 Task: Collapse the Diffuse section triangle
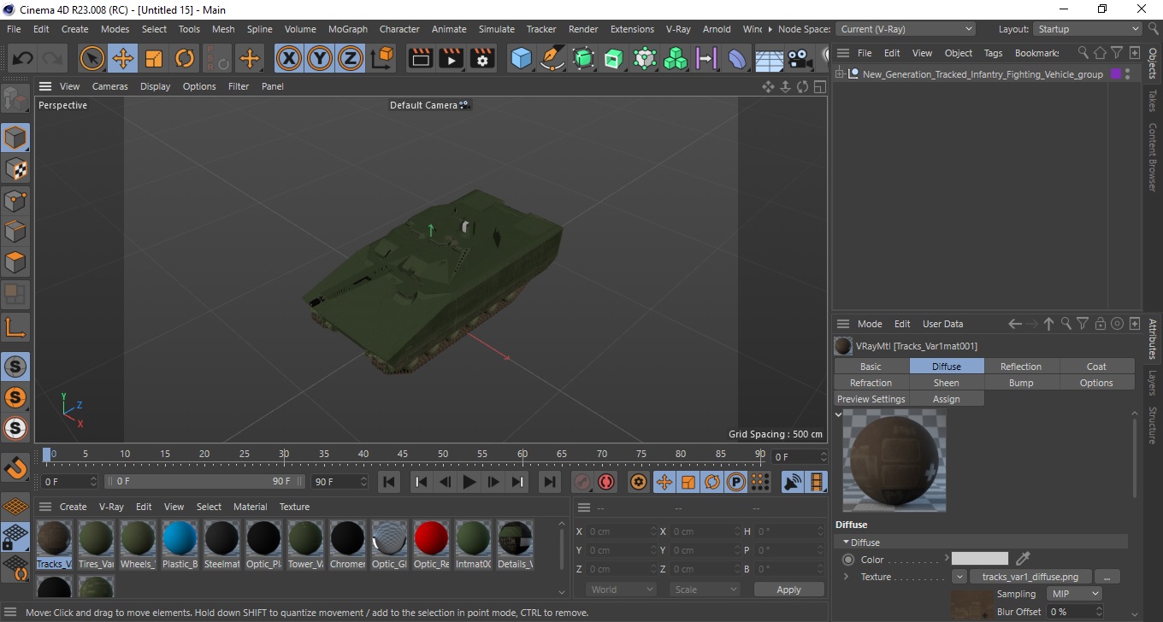[x=847, y=543]
